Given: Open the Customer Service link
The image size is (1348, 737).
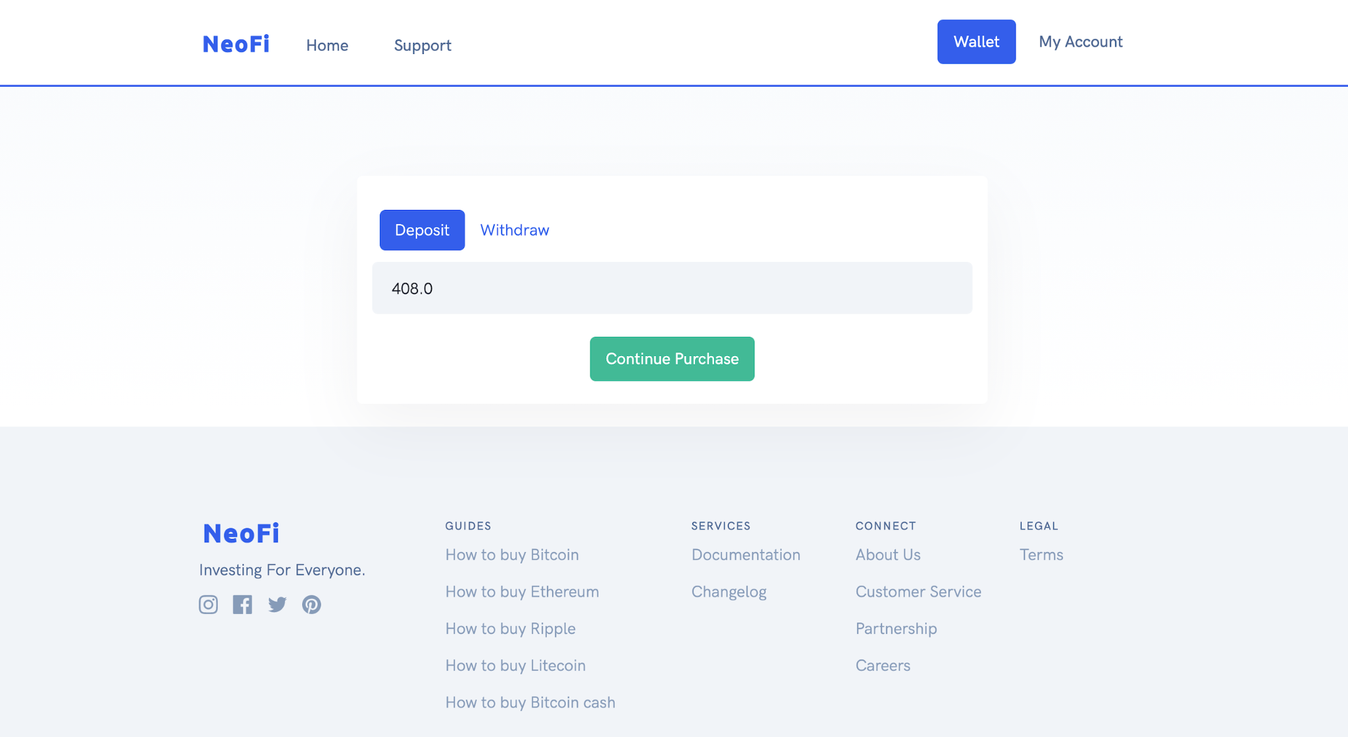Looking at the screenshot, I should tap(918, 592).
